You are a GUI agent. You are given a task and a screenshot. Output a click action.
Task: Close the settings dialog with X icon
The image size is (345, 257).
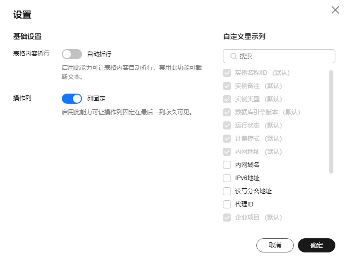click(x=335, y=10)
